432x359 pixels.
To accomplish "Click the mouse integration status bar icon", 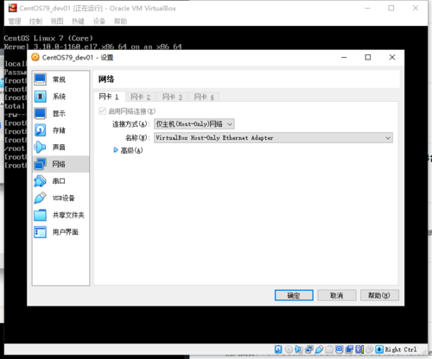I will coord(369,350).
